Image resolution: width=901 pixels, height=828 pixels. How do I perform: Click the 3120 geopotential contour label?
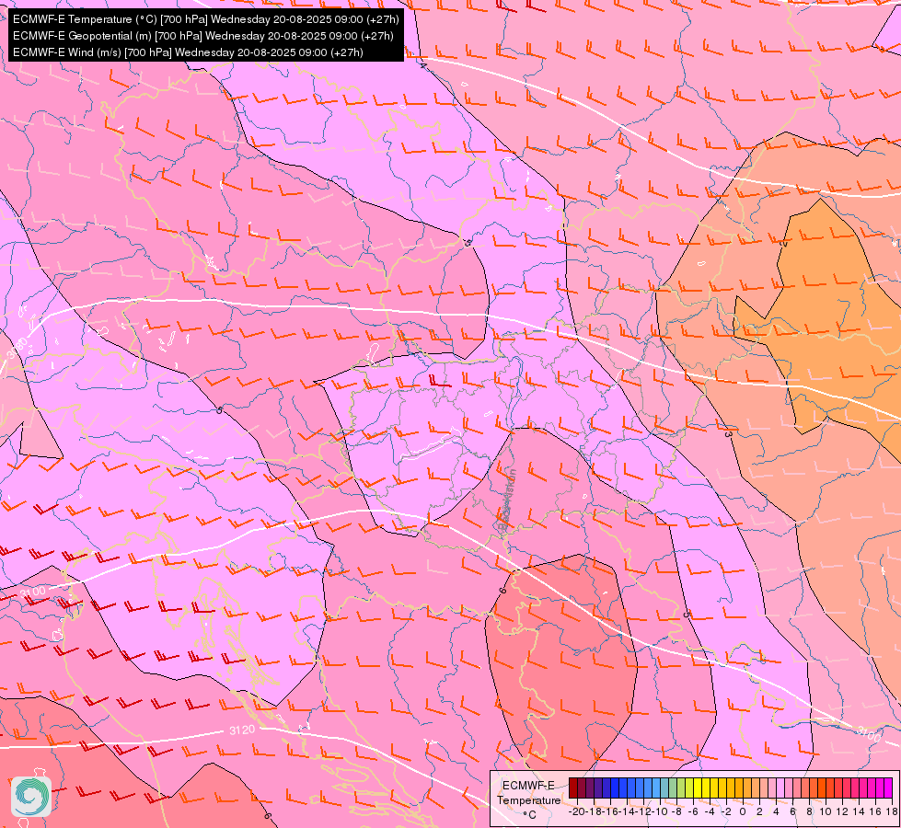(242, 730)
